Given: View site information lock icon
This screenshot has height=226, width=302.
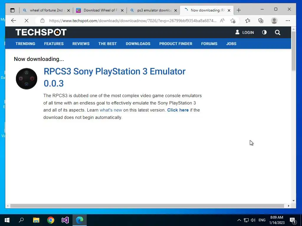Looking at the screenshot, I should [42, 21].
